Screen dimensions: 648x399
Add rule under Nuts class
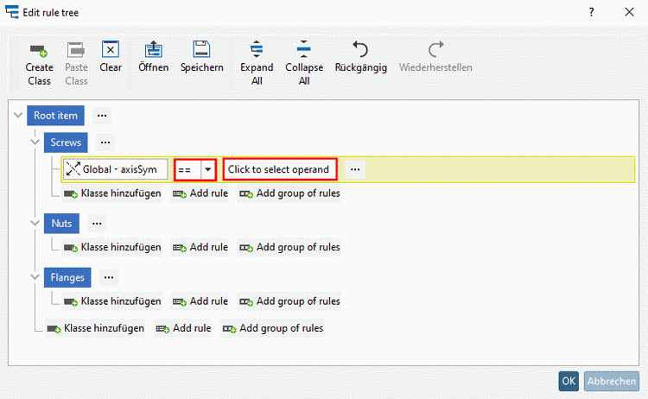click(x=200, y=247)
